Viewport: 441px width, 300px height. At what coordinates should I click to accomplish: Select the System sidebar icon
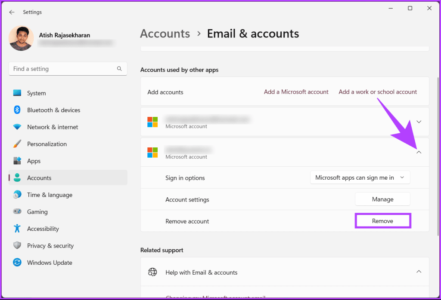point(17,93)
